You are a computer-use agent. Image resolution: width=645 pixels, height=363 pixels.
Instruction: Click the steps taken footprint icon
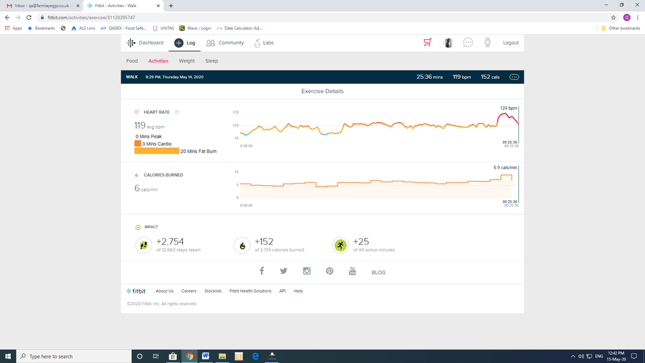(143, 245)
